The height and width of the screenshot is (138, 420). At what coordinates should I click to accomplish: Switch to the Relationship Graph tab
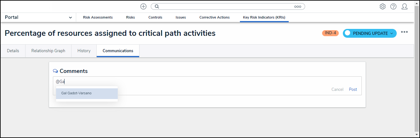pyautogui.click(x=48, y=51)
